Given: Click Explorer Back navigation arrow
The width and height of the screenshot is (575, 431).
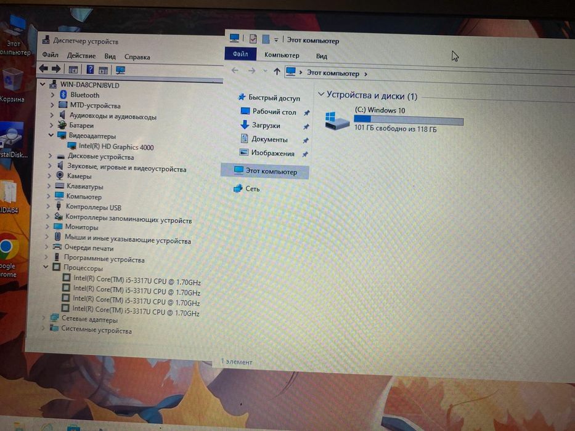Looking at the screenshot, I should pos(235,70).
